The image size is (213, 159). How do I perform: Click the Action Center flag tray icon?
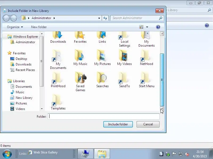pos(174,154)
